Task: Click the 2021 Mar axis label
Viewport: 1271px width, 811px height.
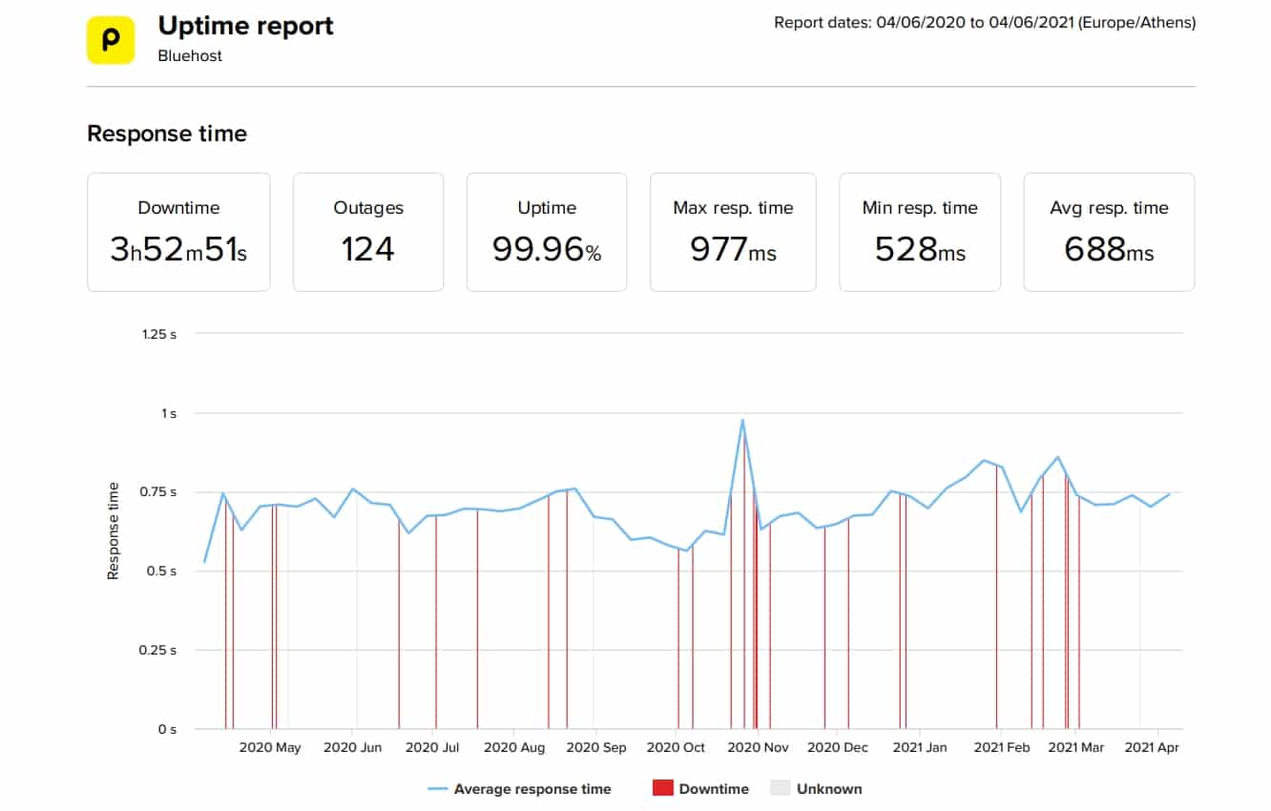Action: coord(1076,747)
